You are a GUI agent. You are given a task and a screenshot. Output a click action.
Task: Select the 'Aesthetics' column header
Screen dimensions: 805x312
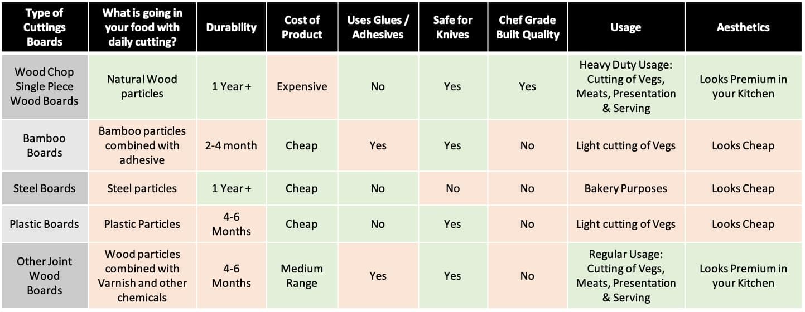pos(743,27)
